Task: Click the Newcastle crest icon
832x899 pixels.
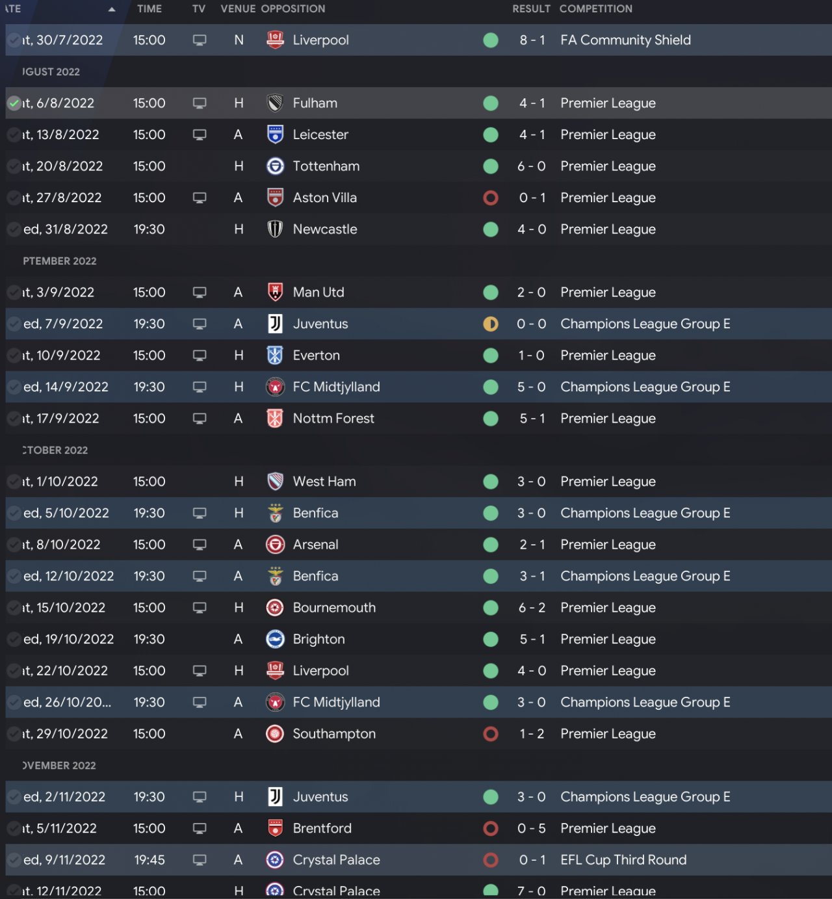Action: 275,229
